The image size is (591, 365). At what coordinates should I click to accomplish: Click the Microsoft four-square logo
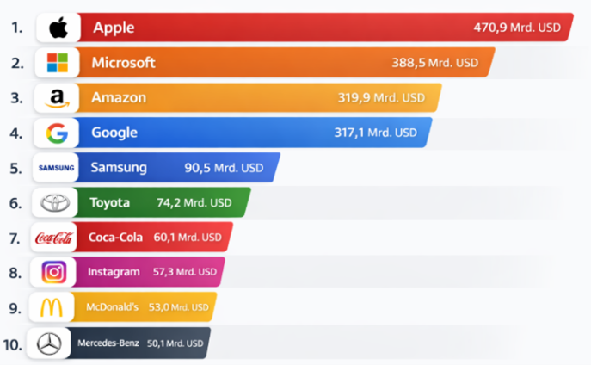(57, 63)
